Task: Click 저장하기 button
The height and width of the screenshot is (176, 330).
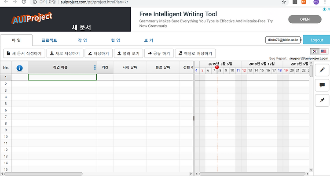Action: point(99,54)
